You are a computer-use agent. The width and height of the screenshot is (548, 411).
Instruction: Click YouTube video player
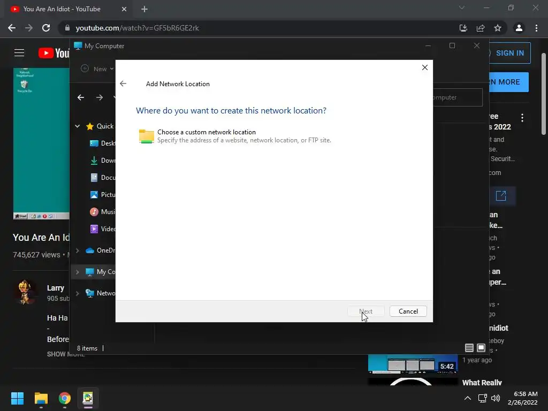tap(41, 143)
